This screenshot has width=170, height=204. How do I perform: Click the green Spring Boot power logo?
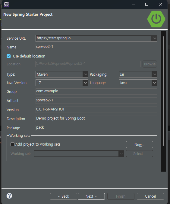(x=156, y=19)
